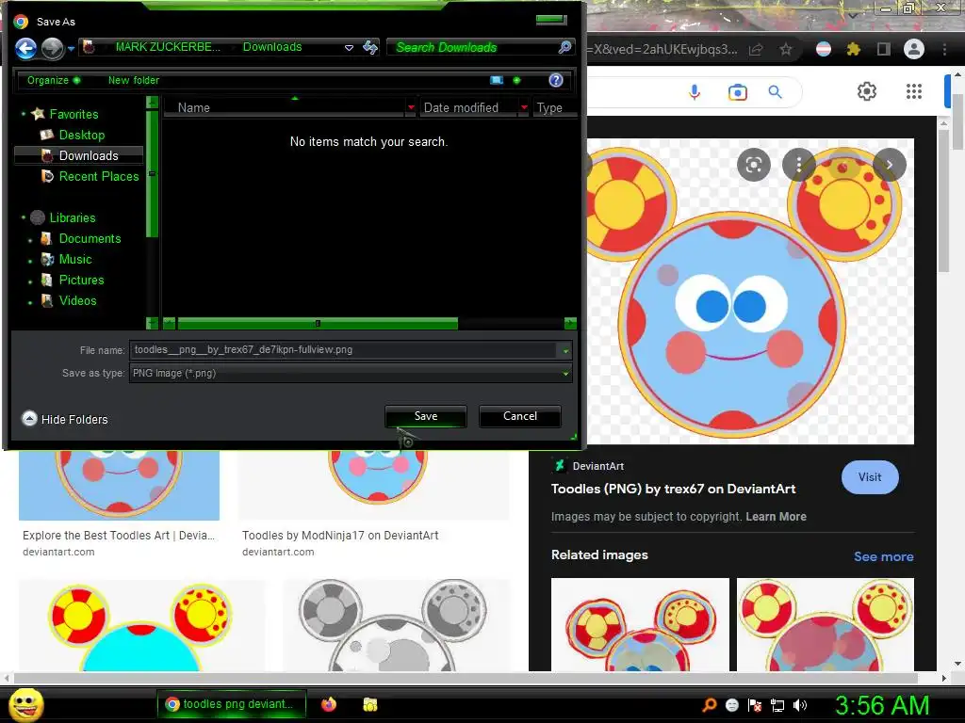
Task: Collapse the Favorites tree node
Action: [24, 114]
